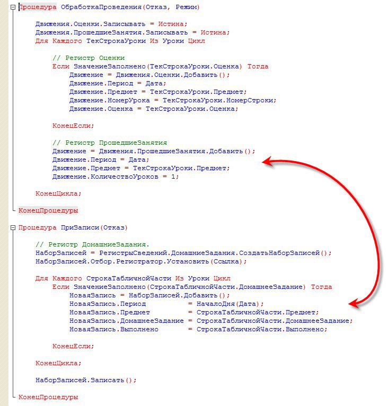Viewport: 388px width, 406px height.
Task: Click the line with СоздатьНаборЗаписей()
Action: [183, 253]
